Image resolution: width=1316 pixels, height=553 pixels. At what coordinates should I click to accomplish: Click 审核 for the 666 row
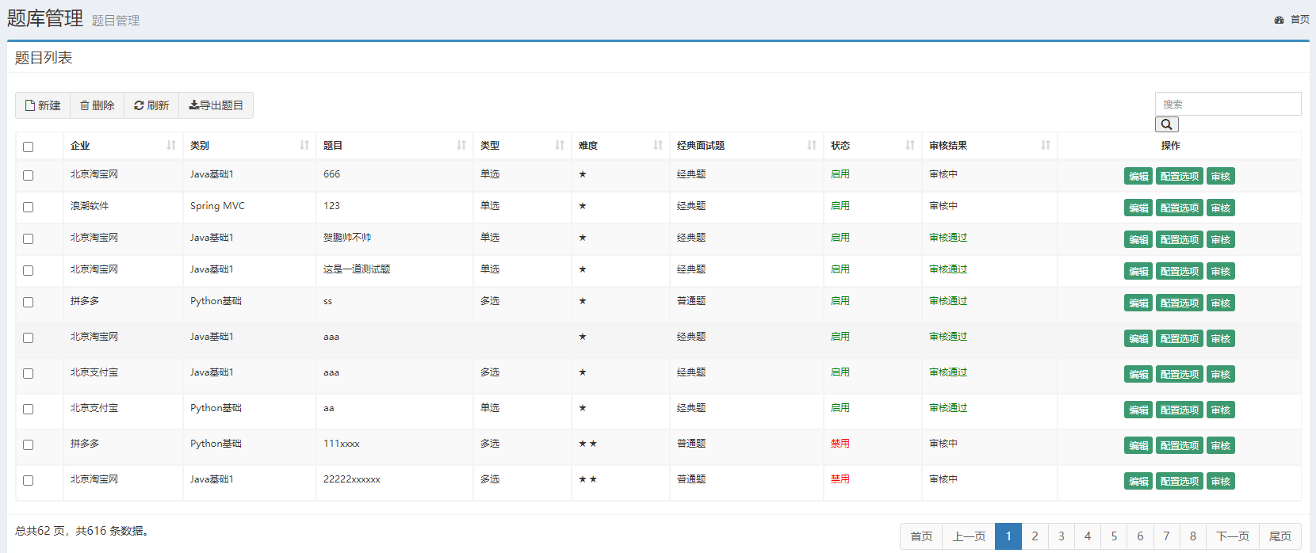point(1221,176)
